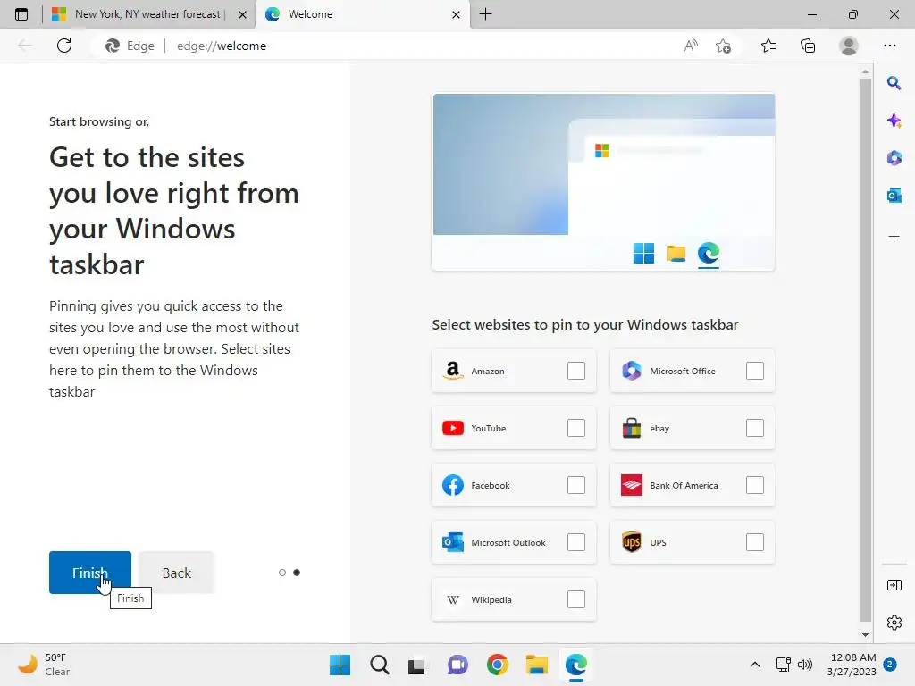915x686 pixels.
Task: Open Settings and more ellipsis menu
Action: pyautogui.click(x=889, y=46)
